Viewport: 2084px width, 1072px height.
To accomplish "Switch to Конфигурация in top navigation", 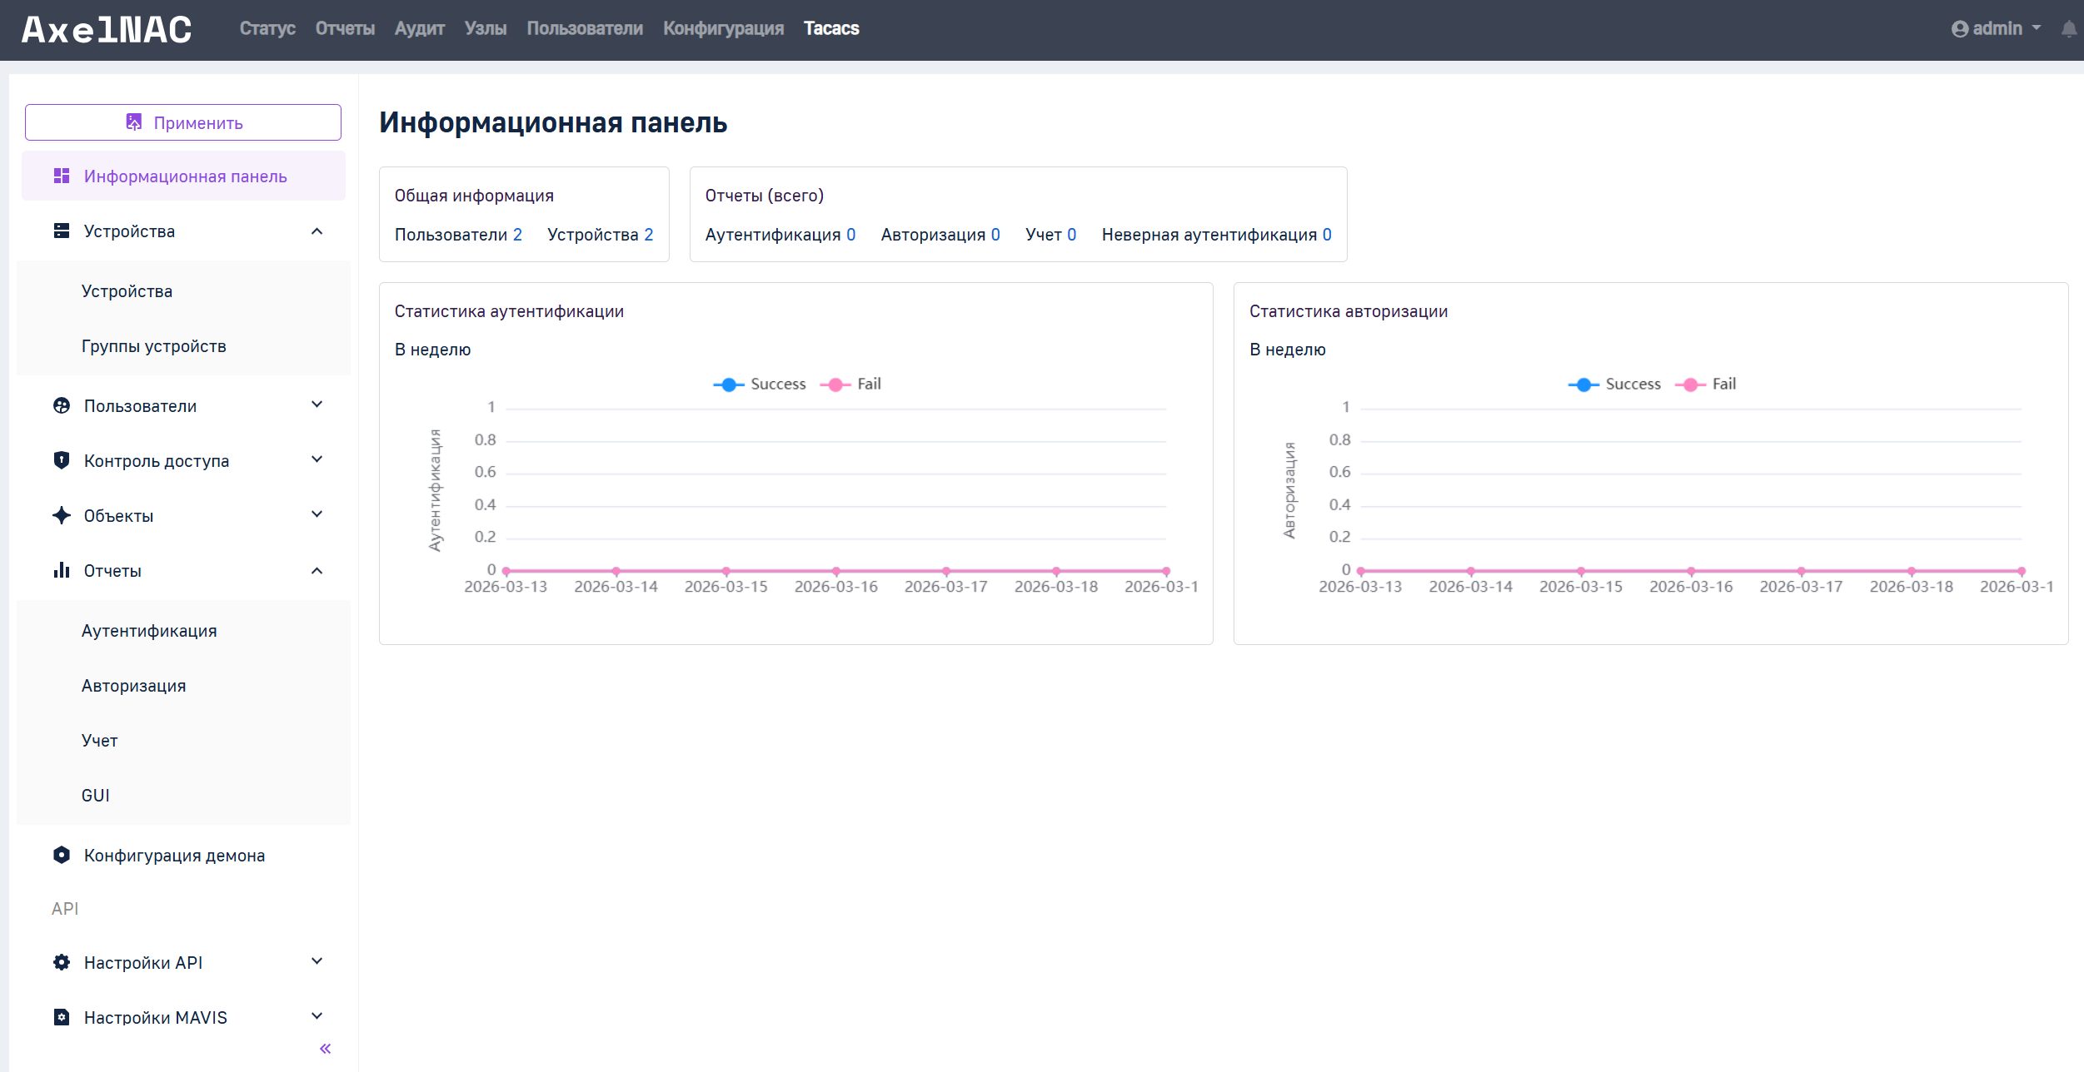I will point(723,29).
